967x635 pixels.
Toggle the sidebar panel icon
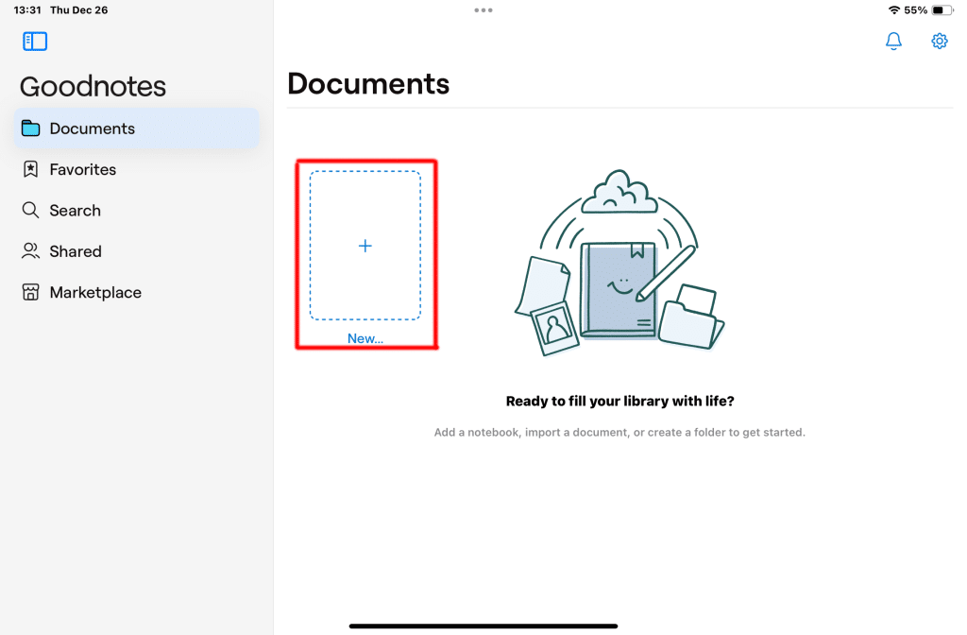(x=35, y=42)
